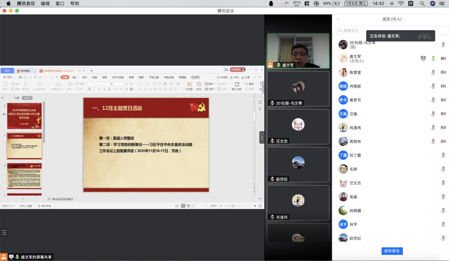Click the zoom slider in shared WPS window
The height and width of the screenshot is (261, 449).
(233, 206)
